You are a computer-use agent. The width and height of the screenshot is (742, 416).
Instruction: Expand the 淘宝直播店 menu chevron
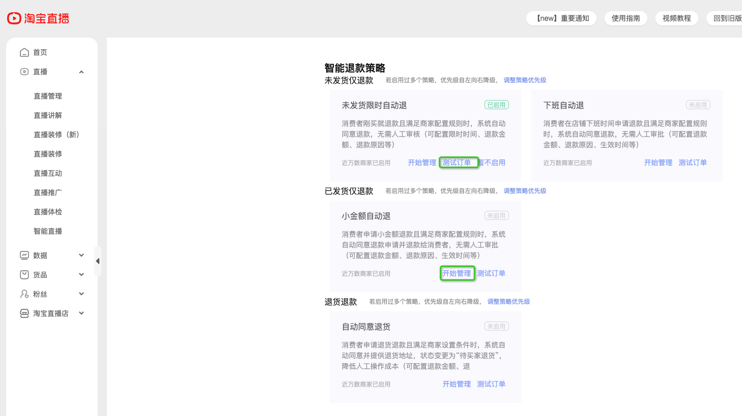pyautogui.click(x=81, y=313)
